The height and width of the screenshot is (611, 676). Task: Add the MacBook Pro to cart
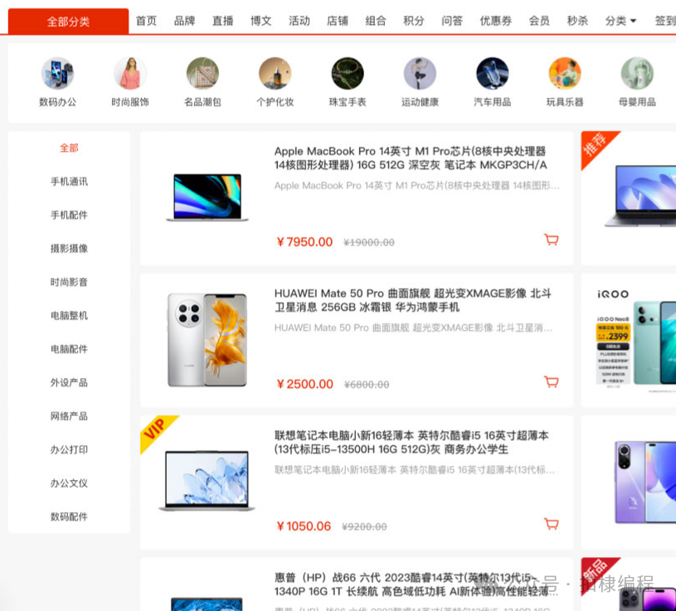pos(552,240)
